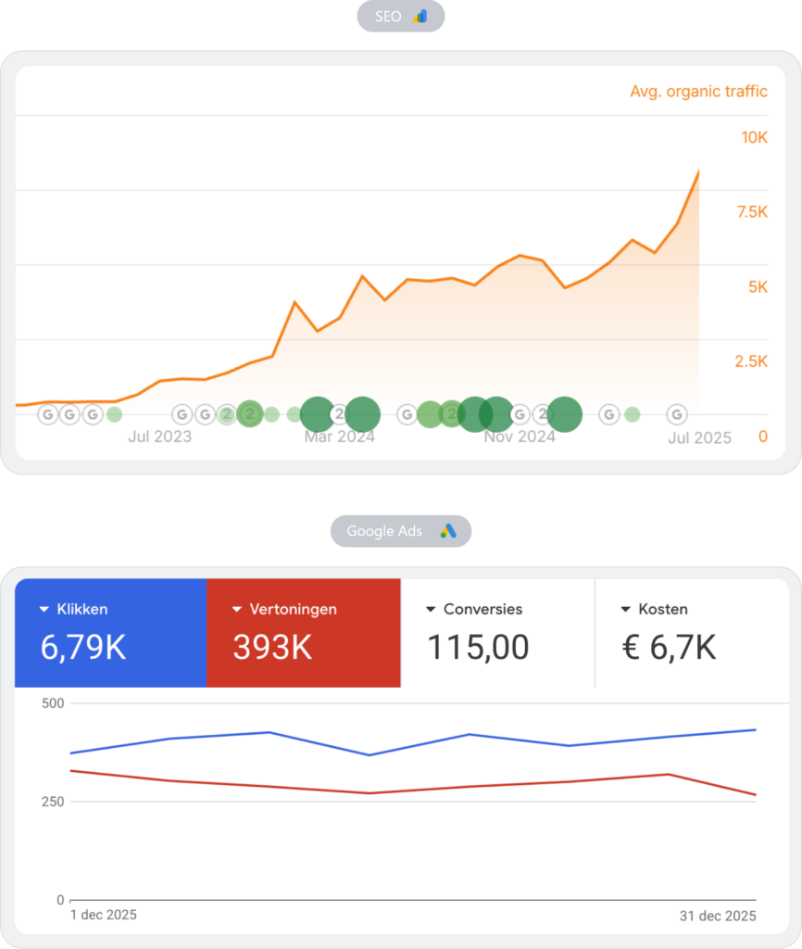This screenshot has width=802, height=949.
Task: Click the Google update marker left of Jul 2025
Action: coord(609,414)
